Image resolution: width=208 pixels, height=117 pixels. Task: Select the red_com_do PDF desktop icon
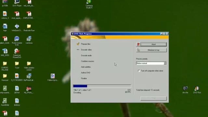click(x=29, y=3)
